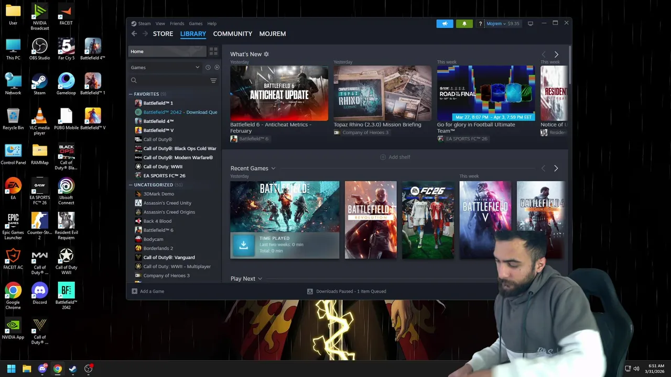Open the MOJREM profile tab
Image resolution: width=671 pixels, height=377 pixels.
point(273,34)
